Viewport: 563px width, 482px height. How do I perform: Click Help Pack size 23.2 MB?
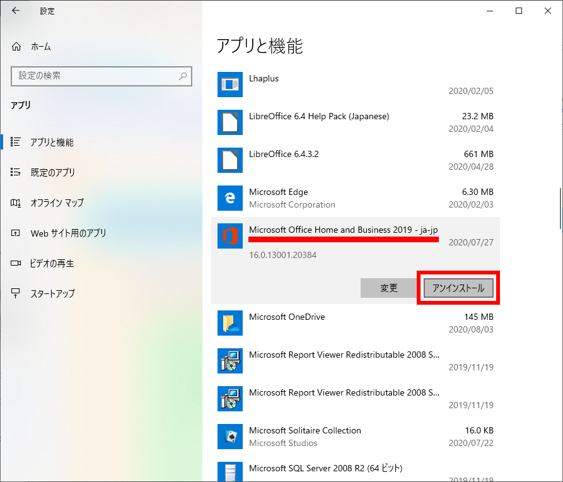[x=477, y=117]
